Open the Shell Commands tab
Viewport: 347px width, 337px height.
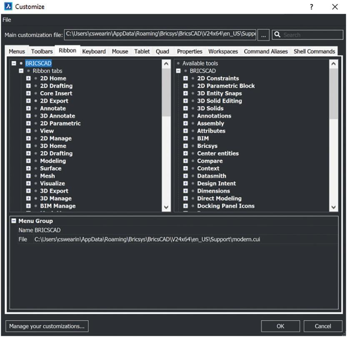click(314, 51)
